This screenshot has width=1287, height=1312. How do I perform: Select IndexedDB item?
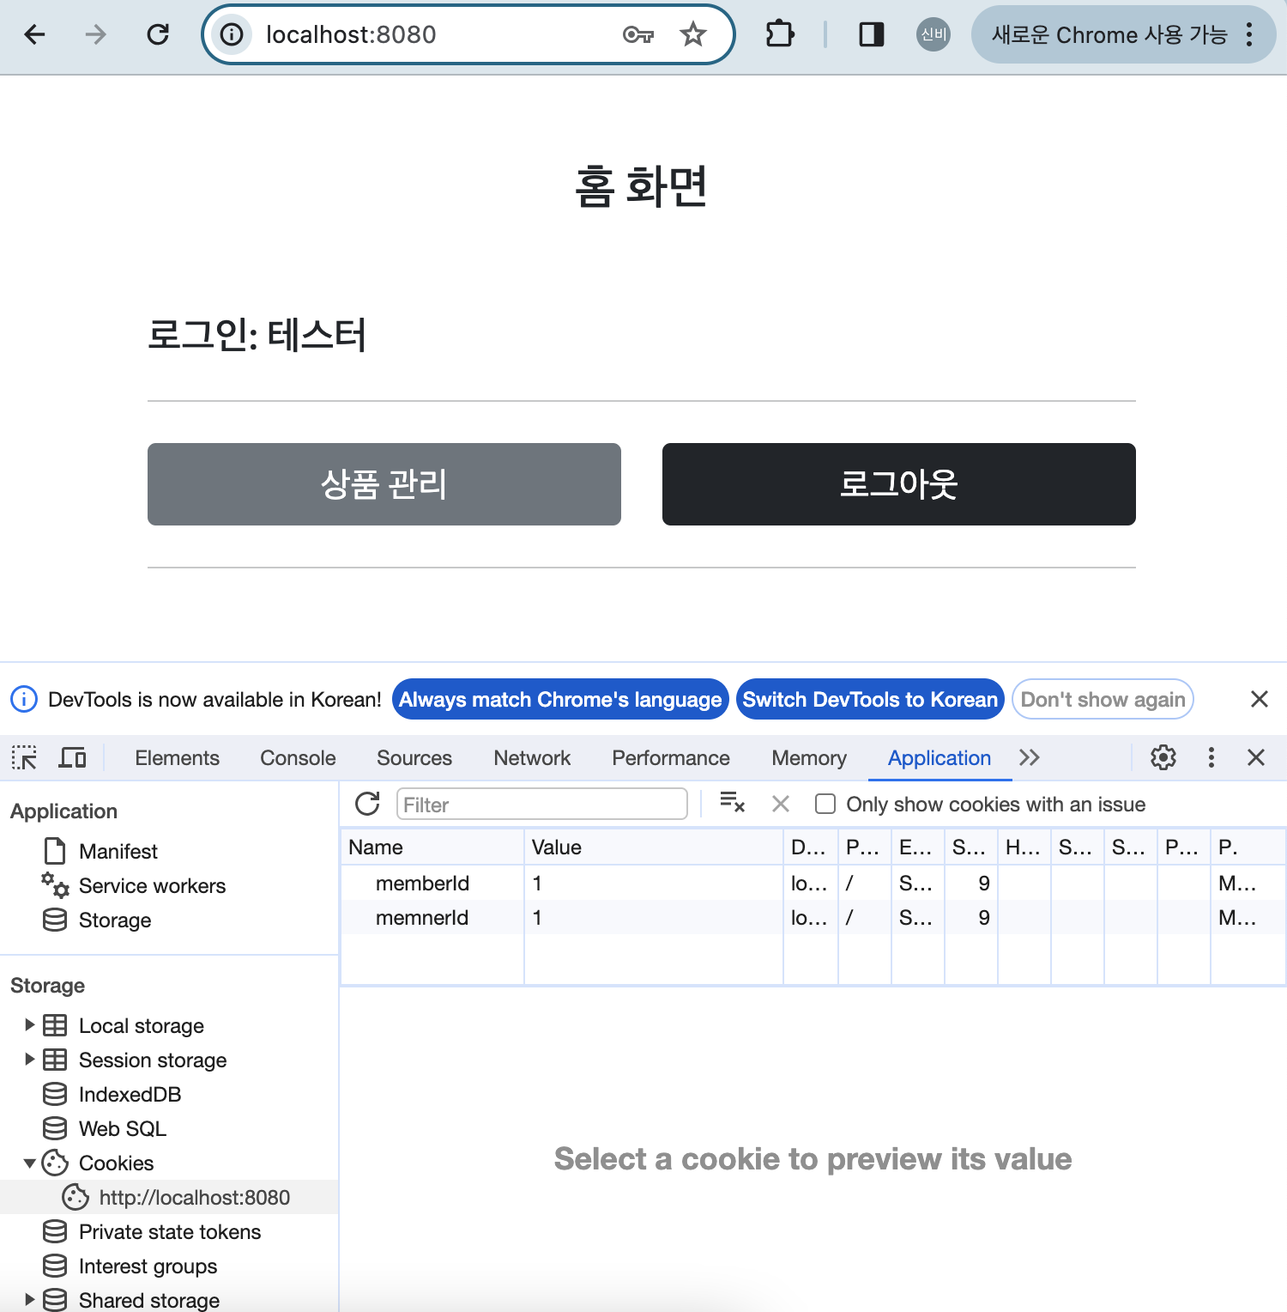coord(130,1095)
